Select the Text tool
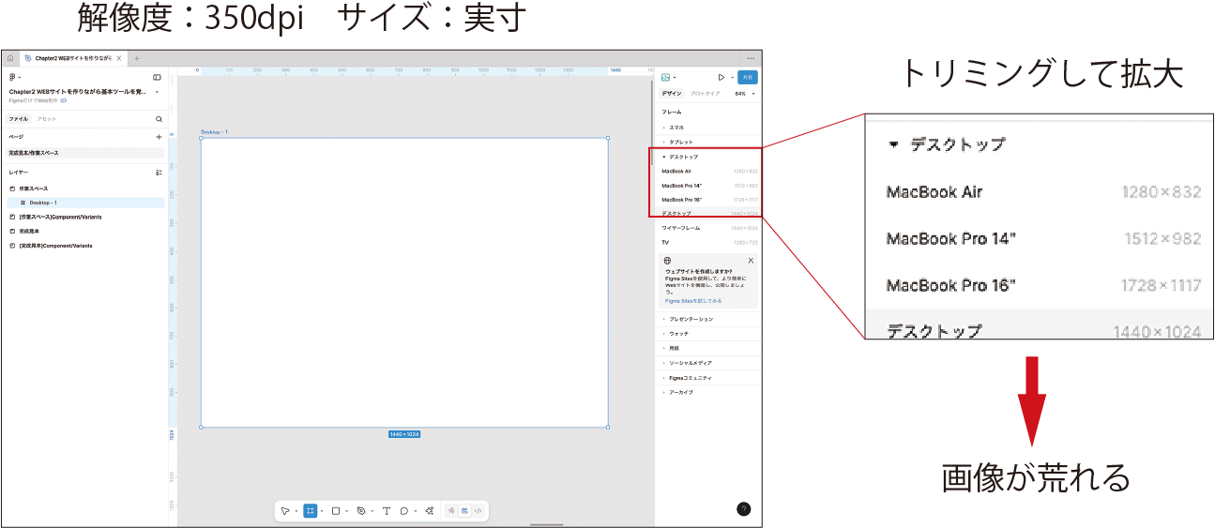 [x=386, y=511]
